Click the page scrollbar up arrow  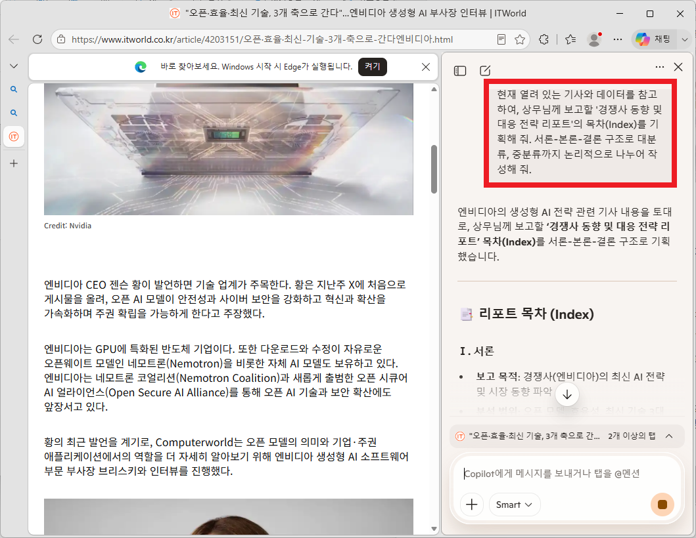[434, 89]
